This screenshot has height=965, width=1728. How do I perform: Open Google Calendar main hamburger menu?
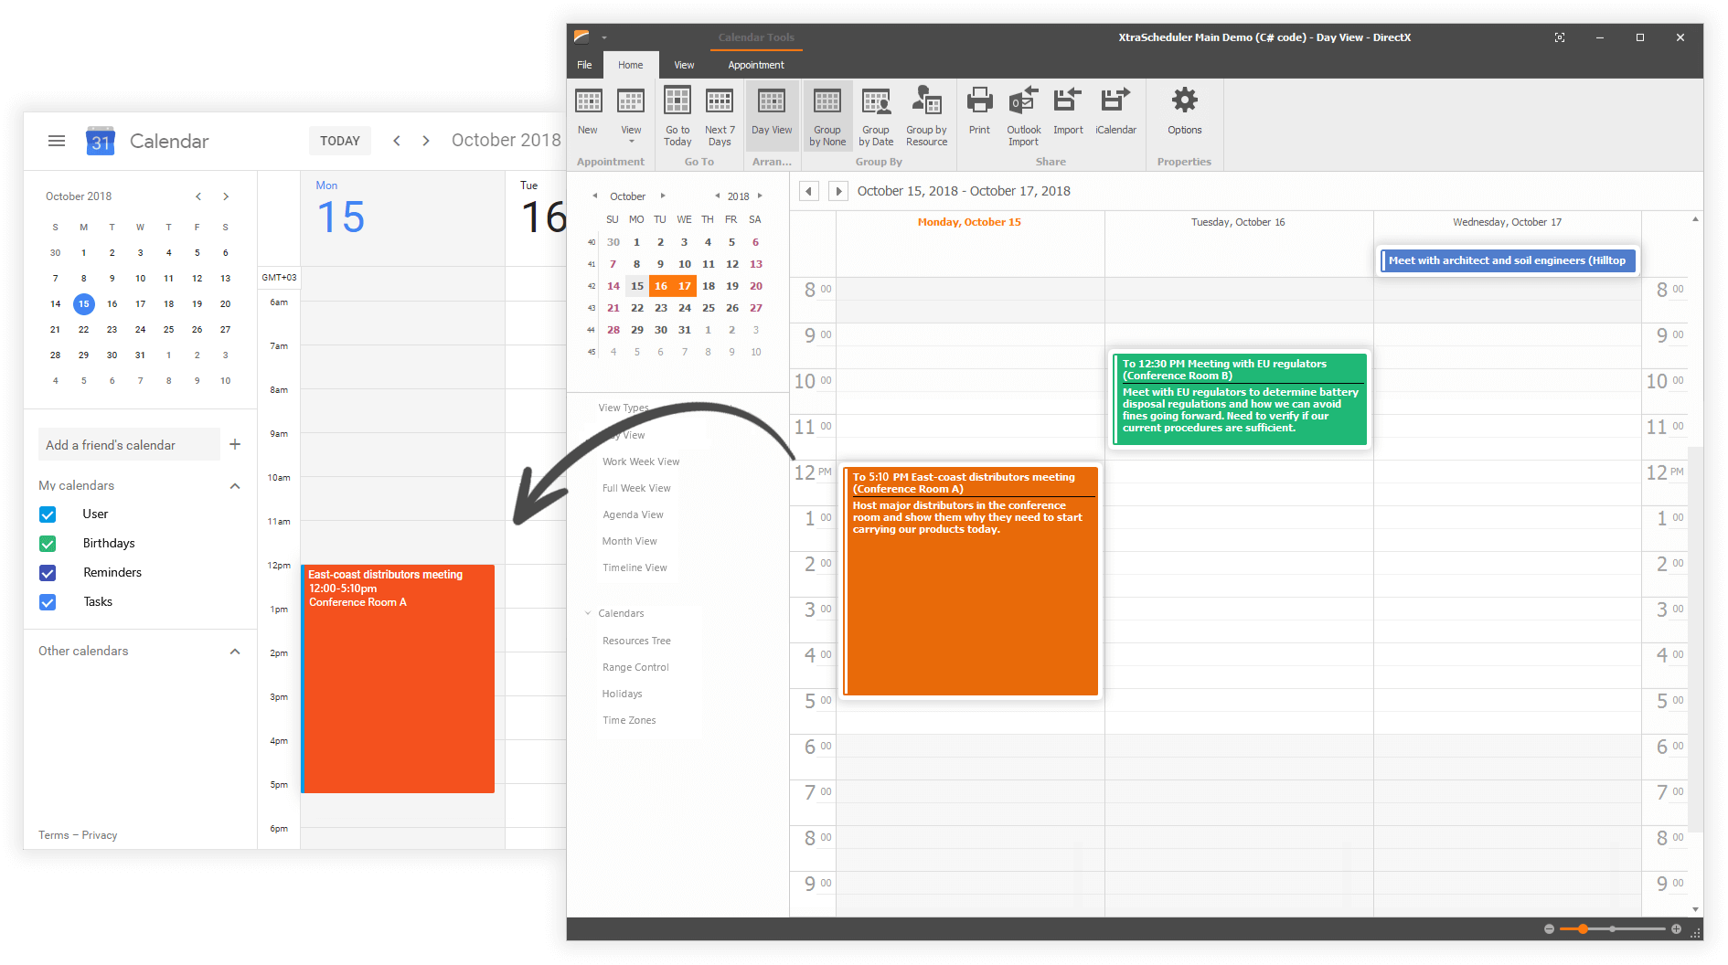[57, 140]
